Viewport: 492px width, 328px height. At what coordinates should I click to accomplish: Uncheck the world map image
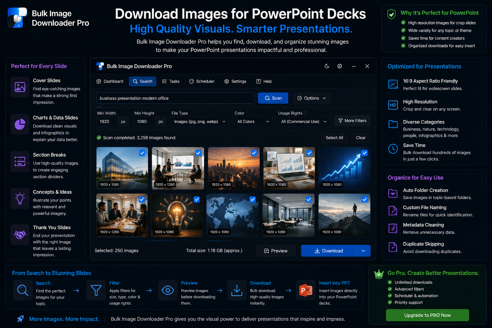[252, 200]
